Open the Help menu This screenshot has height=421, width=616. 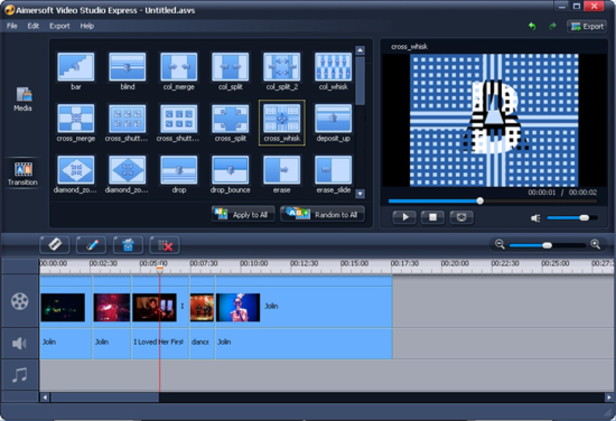[86, 26]
